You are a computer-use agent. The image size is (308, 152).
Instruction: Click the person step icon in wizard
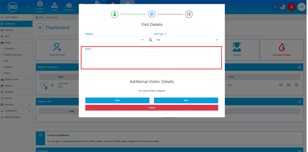[x=115, y=14]
